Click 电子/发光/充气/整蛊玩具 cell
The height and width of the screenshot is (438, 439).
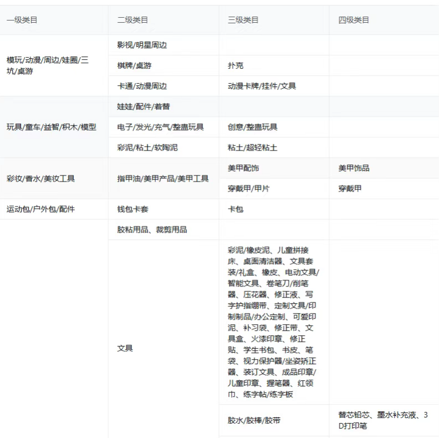[x=160, y=127]
